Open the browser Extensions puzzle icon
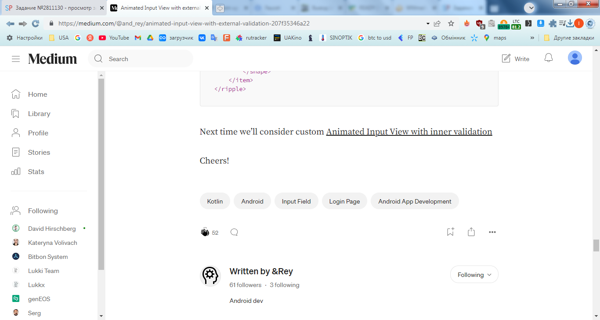 [x=553, y=24]
